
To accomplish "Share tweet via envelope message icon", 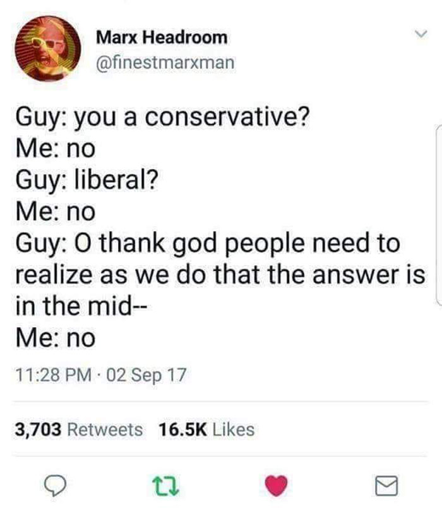I will click(x=386, y=486).
